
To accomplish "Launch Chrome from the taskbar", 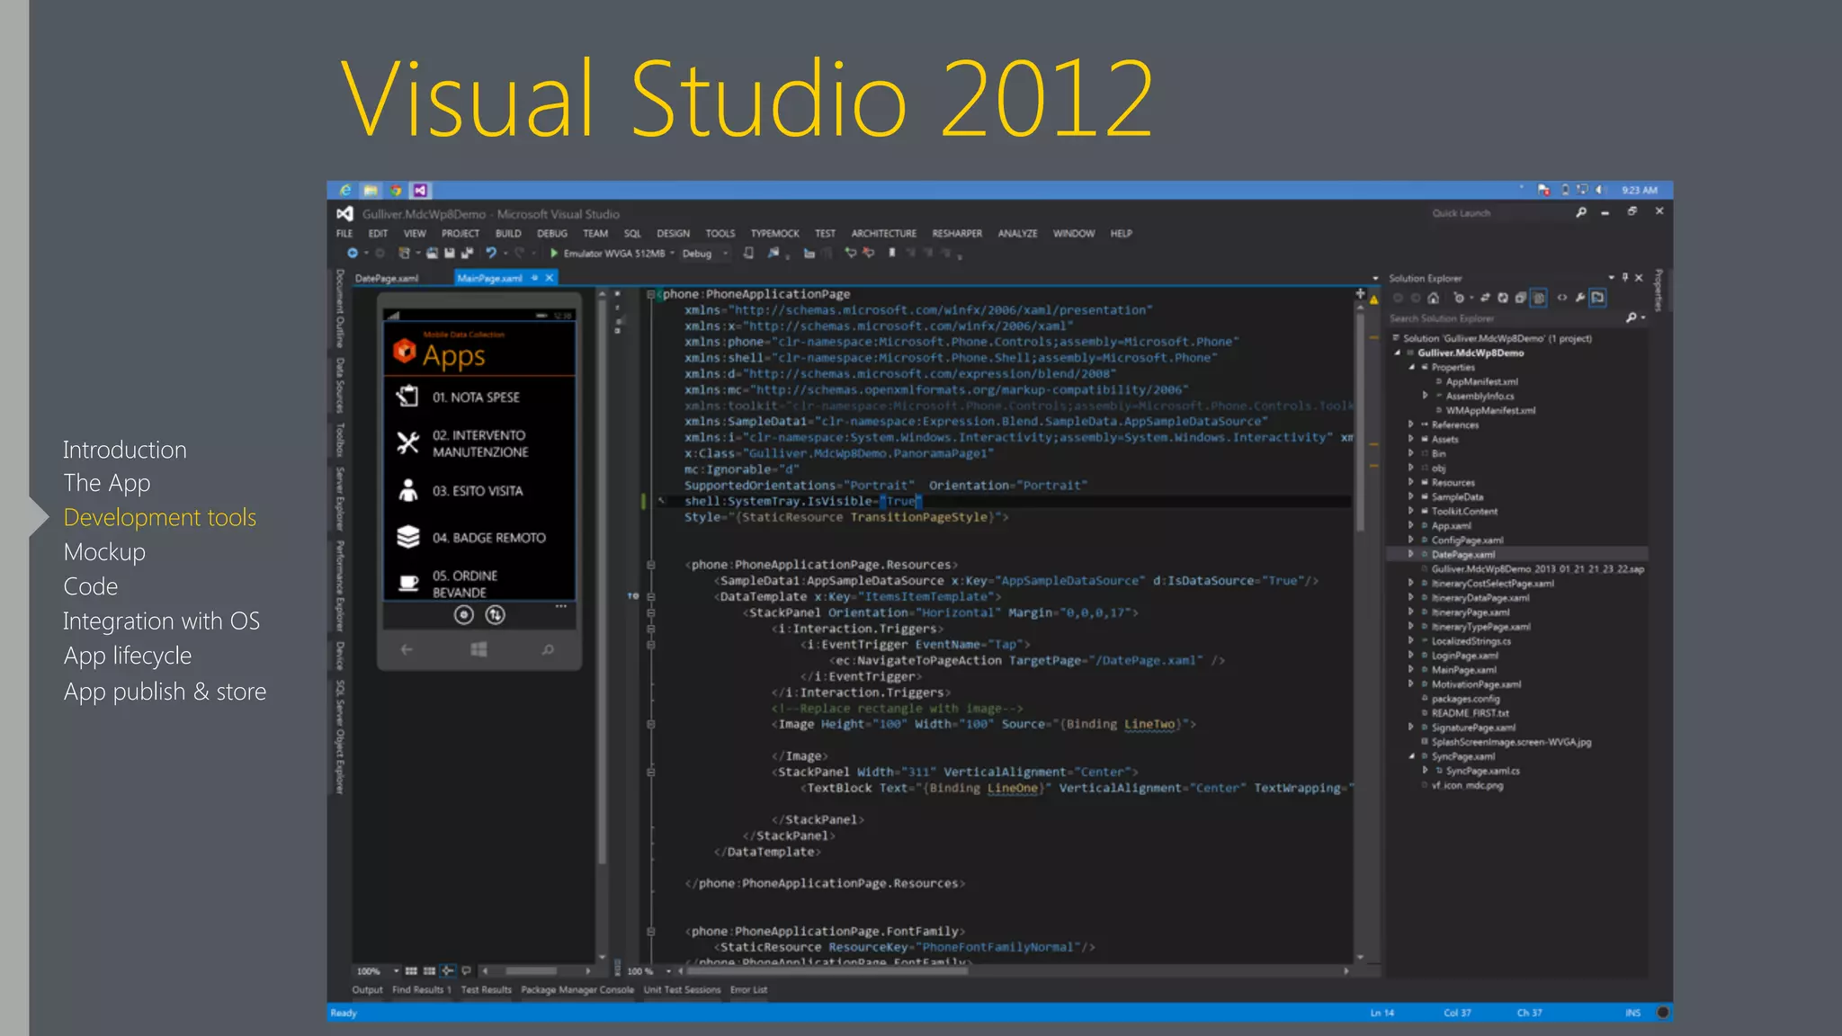I will point(396,190).
